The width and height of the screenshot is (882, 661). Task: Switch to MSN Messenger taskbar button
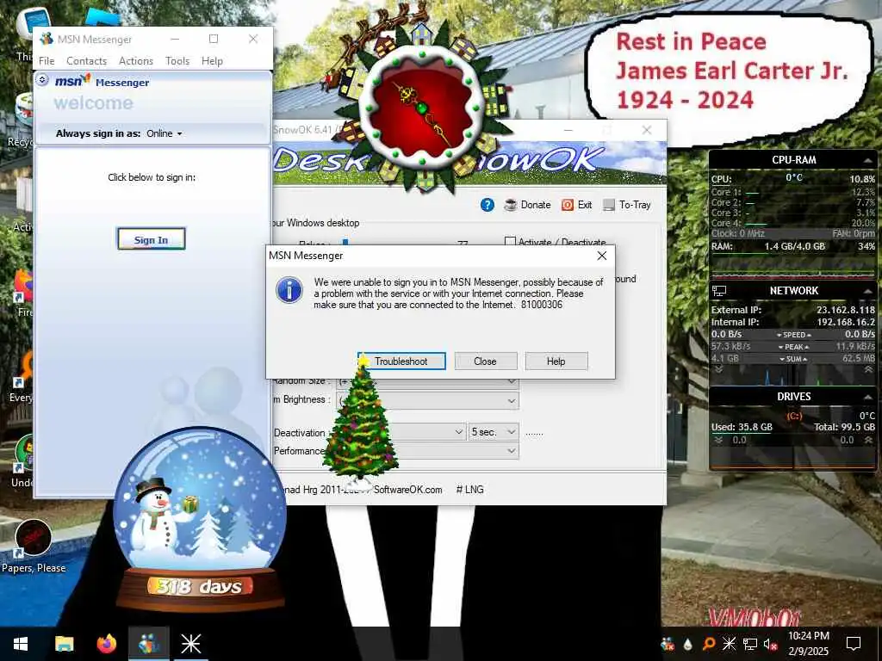pos(148,644)
